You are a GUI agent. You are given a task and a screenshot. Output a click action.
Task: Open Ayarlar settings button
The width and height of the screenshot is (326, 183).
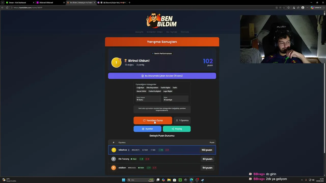(147, 129)
